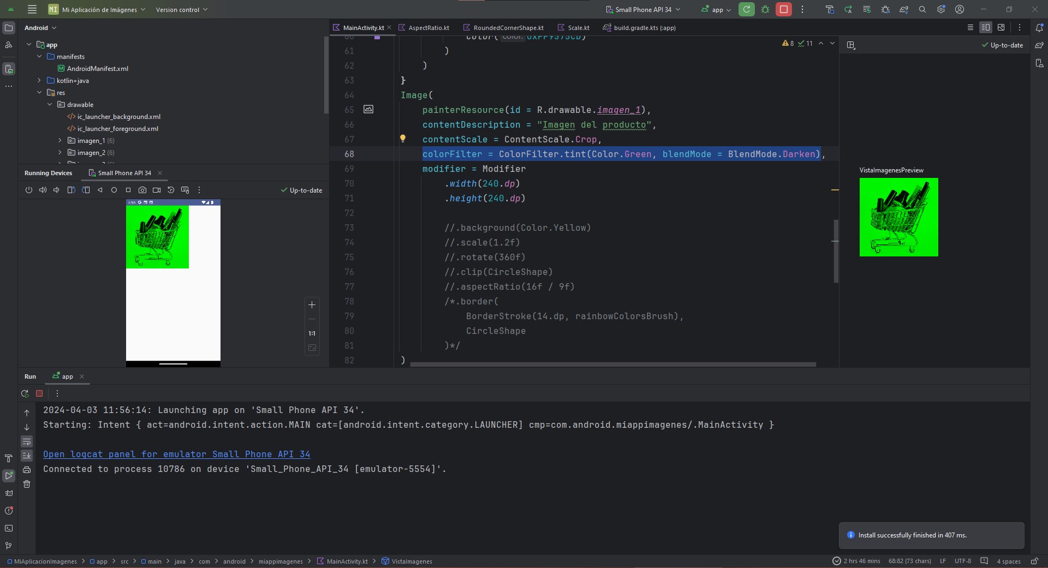Open the Small Phone API 34 device dropdown
Viewport: 1048px width, 568px height.
(x=643, y=9)
